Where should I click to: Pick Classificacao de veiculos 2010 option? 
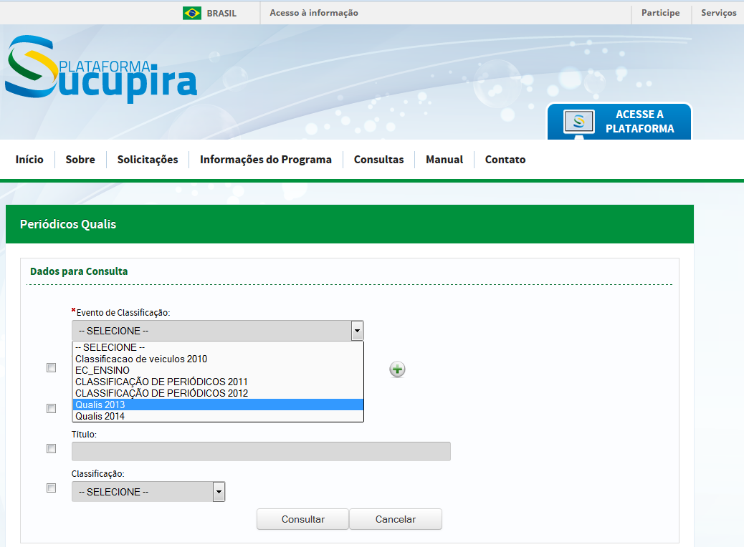[218, 359]
